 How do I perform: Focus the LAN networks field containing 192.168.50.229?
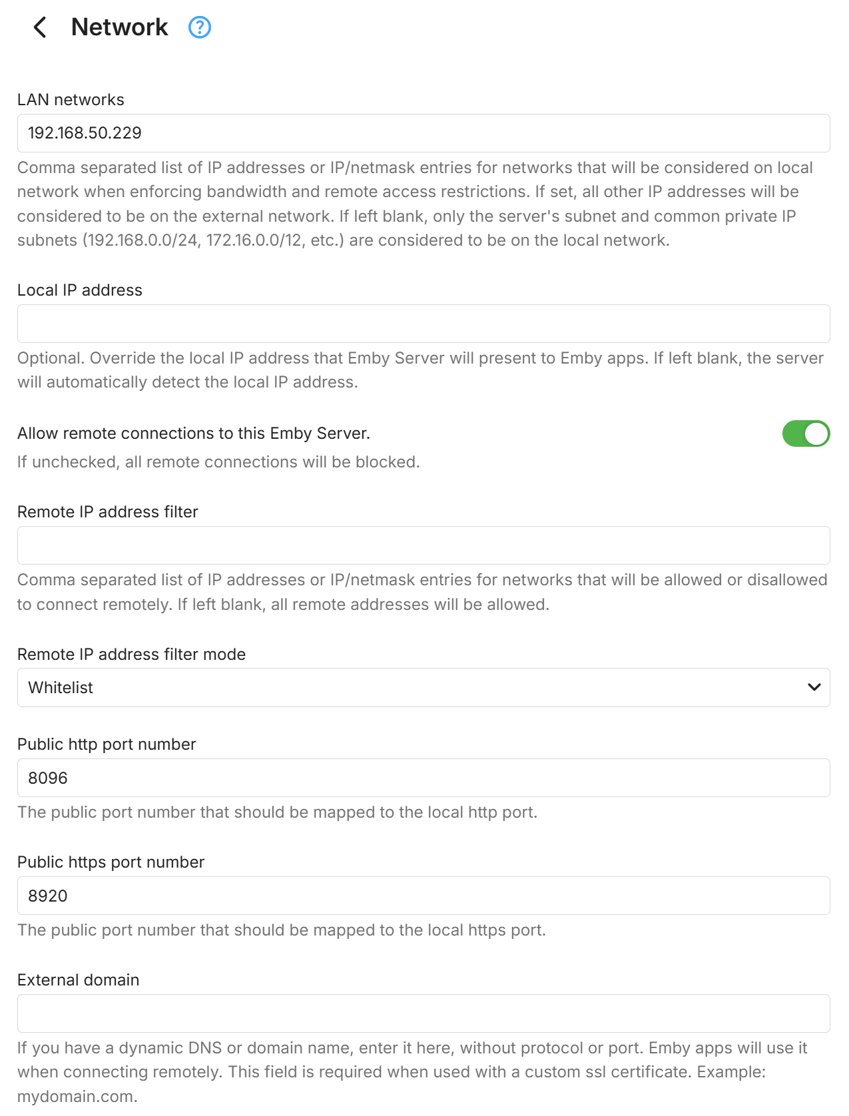pos(423,133)
